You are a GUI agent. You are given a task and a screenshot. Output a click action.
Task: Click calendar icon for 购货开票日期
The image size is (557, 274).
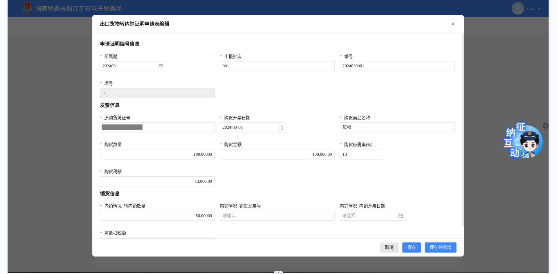(x=280, y=128)
